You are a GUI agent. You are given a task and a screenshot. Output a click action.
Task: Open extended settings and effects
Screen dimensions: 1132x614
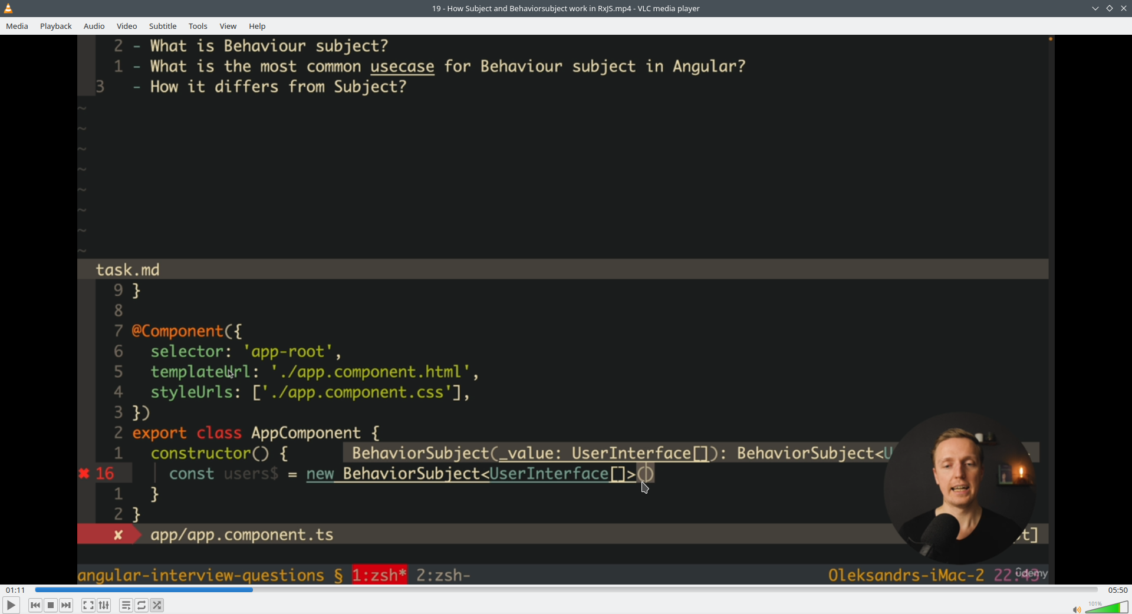tap(104, 605)
